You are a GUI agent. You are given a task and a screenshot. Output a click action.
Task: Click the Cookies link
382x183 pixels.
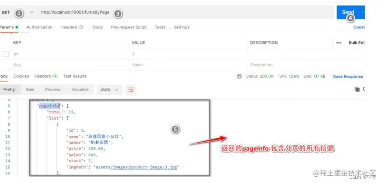(x=359, y=27)
